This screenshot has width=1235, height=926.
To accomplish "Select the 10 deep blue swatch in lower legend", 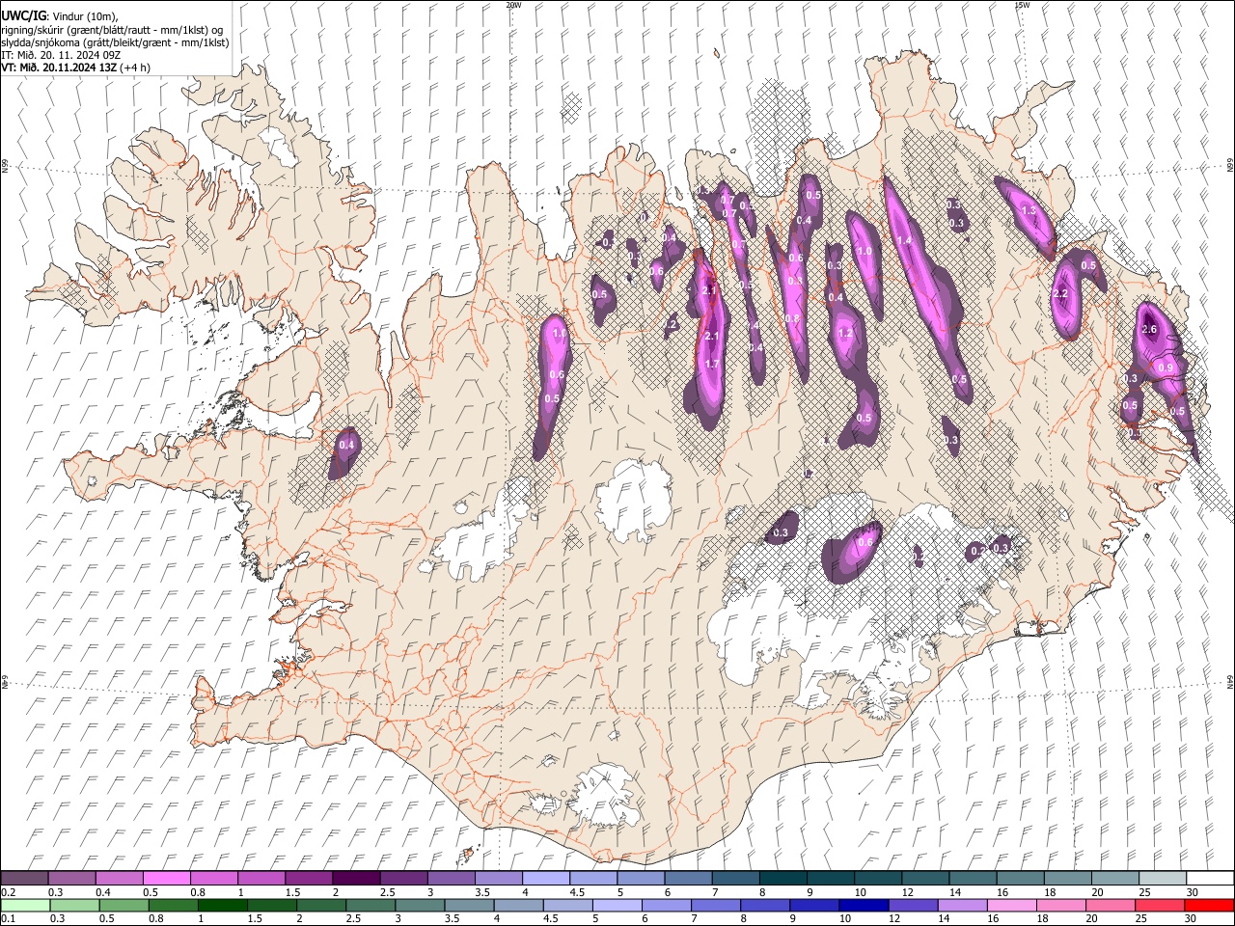I will pyautogui.click(x=863, y=906).
